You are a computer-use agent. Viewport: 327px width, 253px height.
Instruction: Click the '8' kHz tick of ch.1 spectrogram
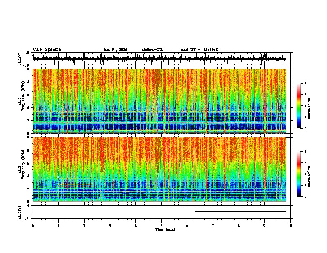click(x=28, y=82)
